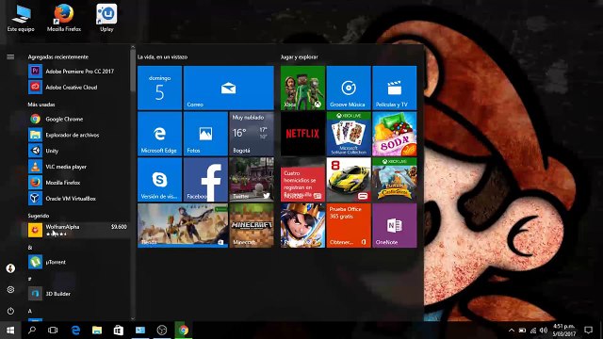Click Prueba Office 365 gratis tile

[349, 226]
